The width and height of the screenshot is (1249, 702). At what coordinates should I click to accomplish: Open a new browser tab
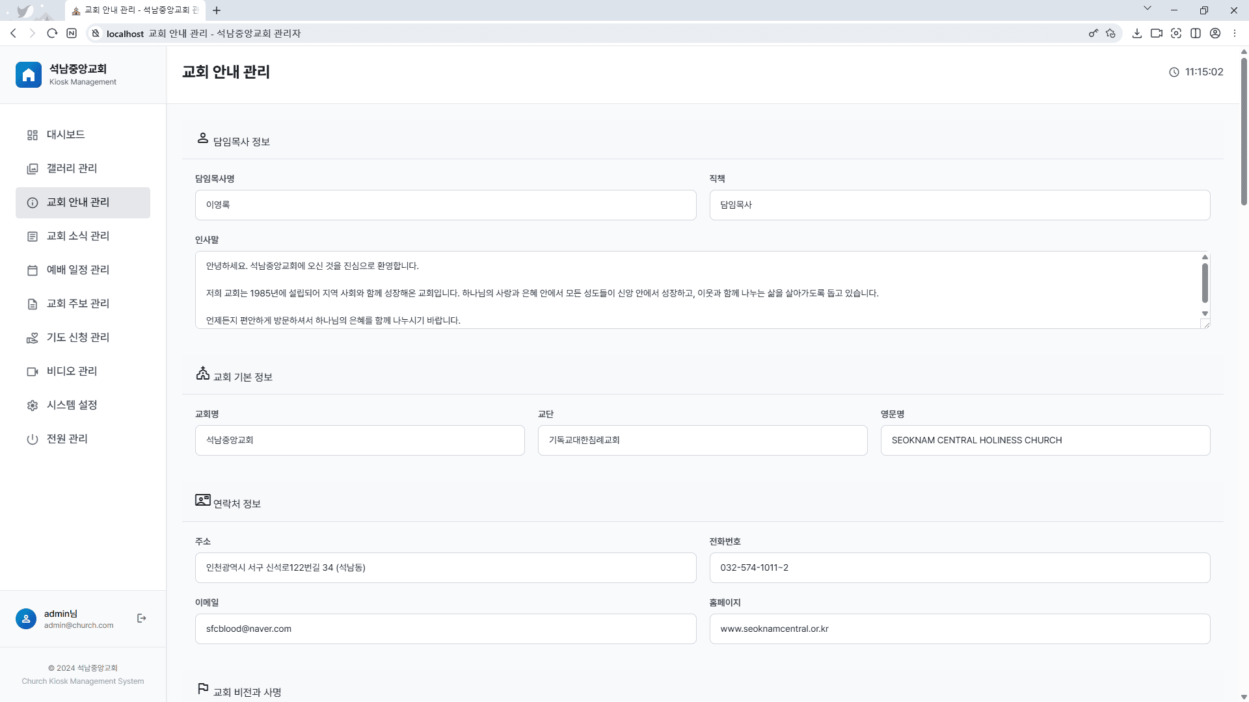click(217, 10)
